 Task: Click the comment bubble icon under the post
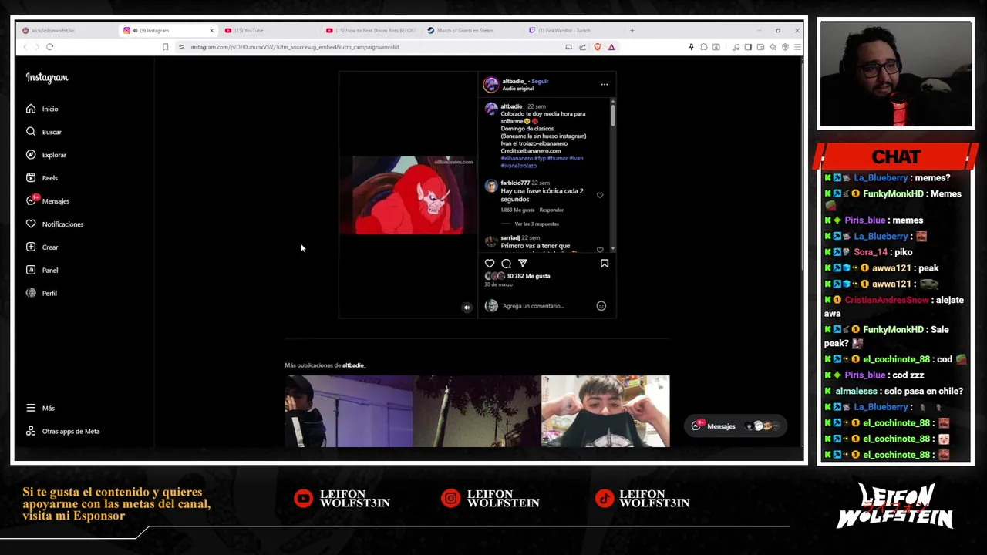coord(506,264)
